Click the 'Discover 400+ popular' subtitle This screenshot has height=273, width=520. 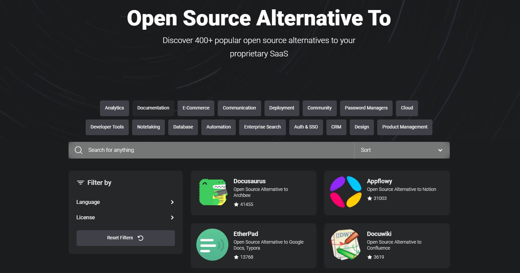[x=259, y=47]
